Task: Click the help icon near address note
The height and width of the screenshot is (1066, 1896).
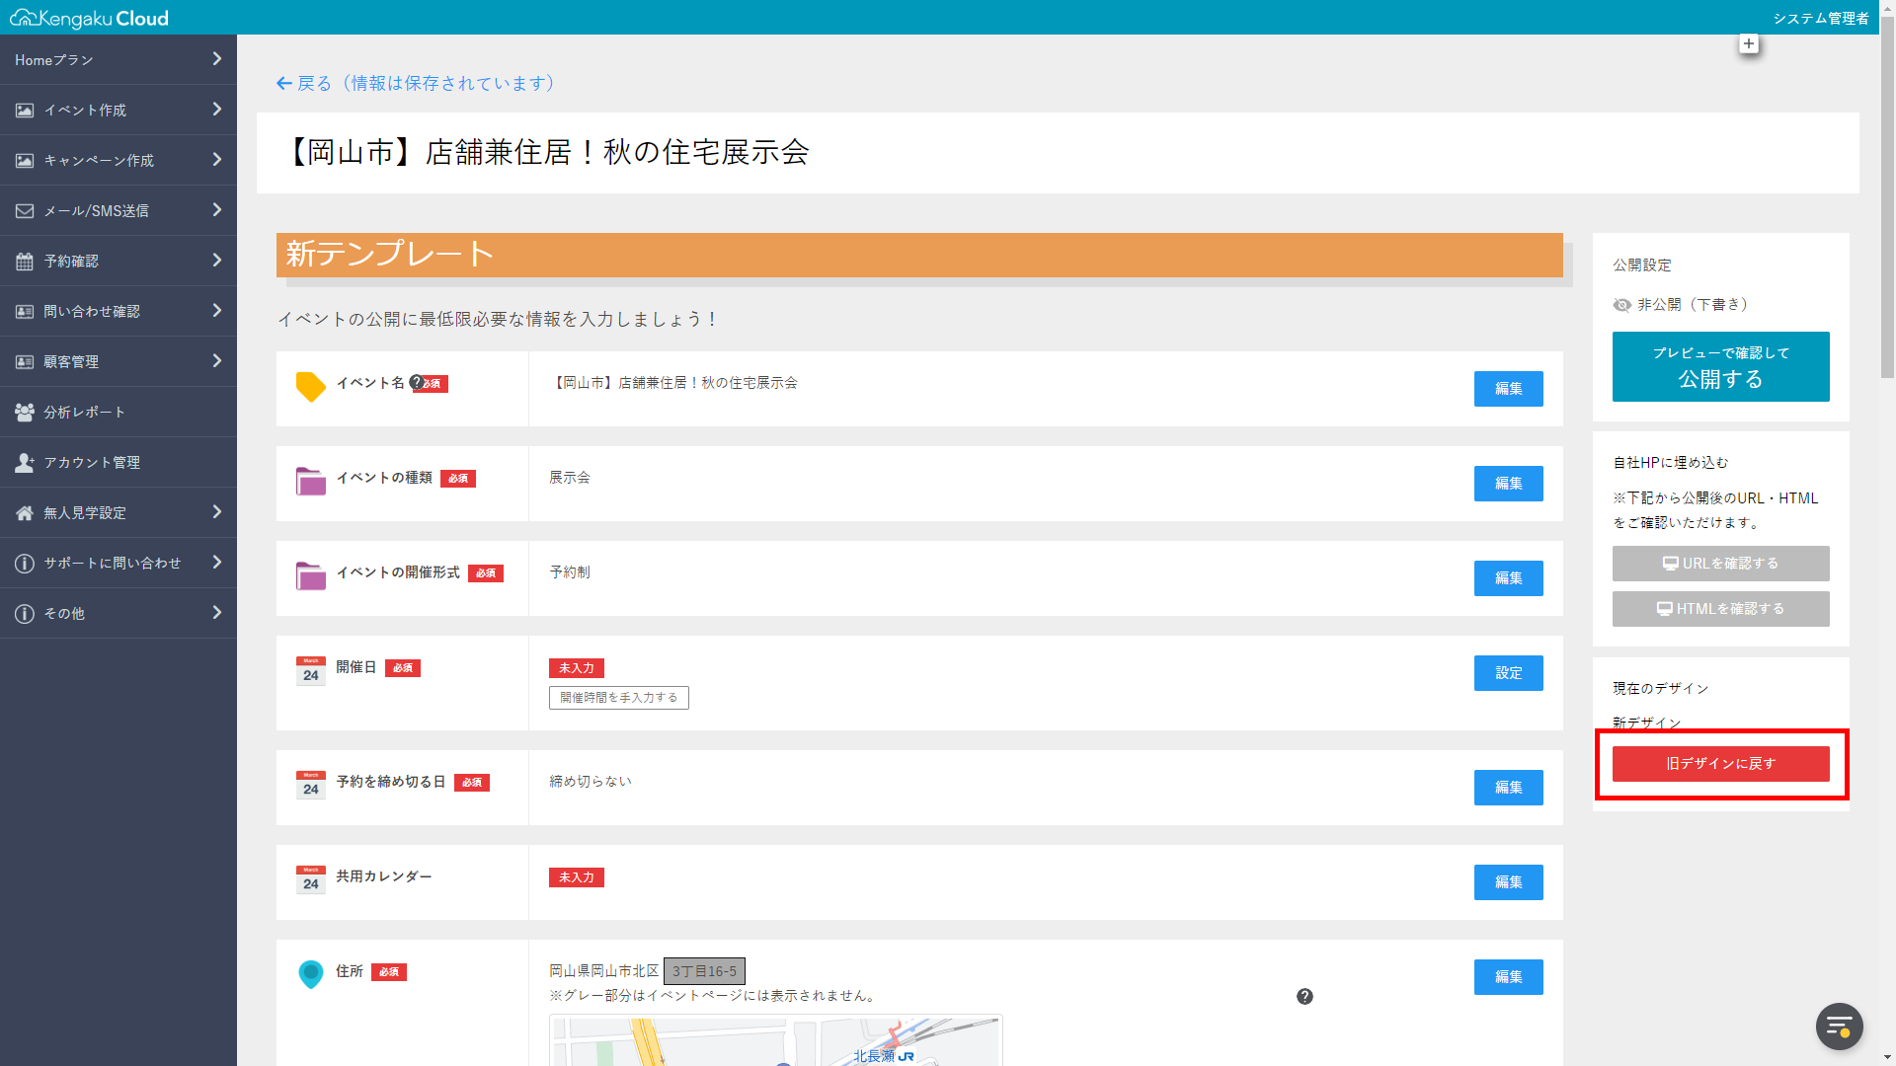Action: click(x=1304, y=996)
